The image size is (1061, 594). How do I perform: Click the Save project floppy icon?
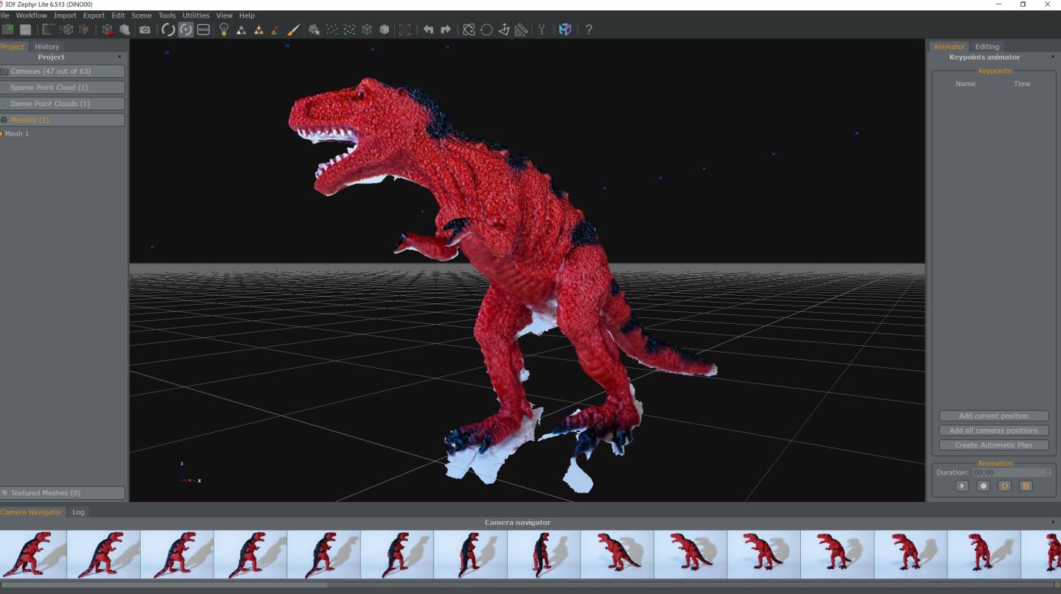pyautogui.click(x=26, y=29)
